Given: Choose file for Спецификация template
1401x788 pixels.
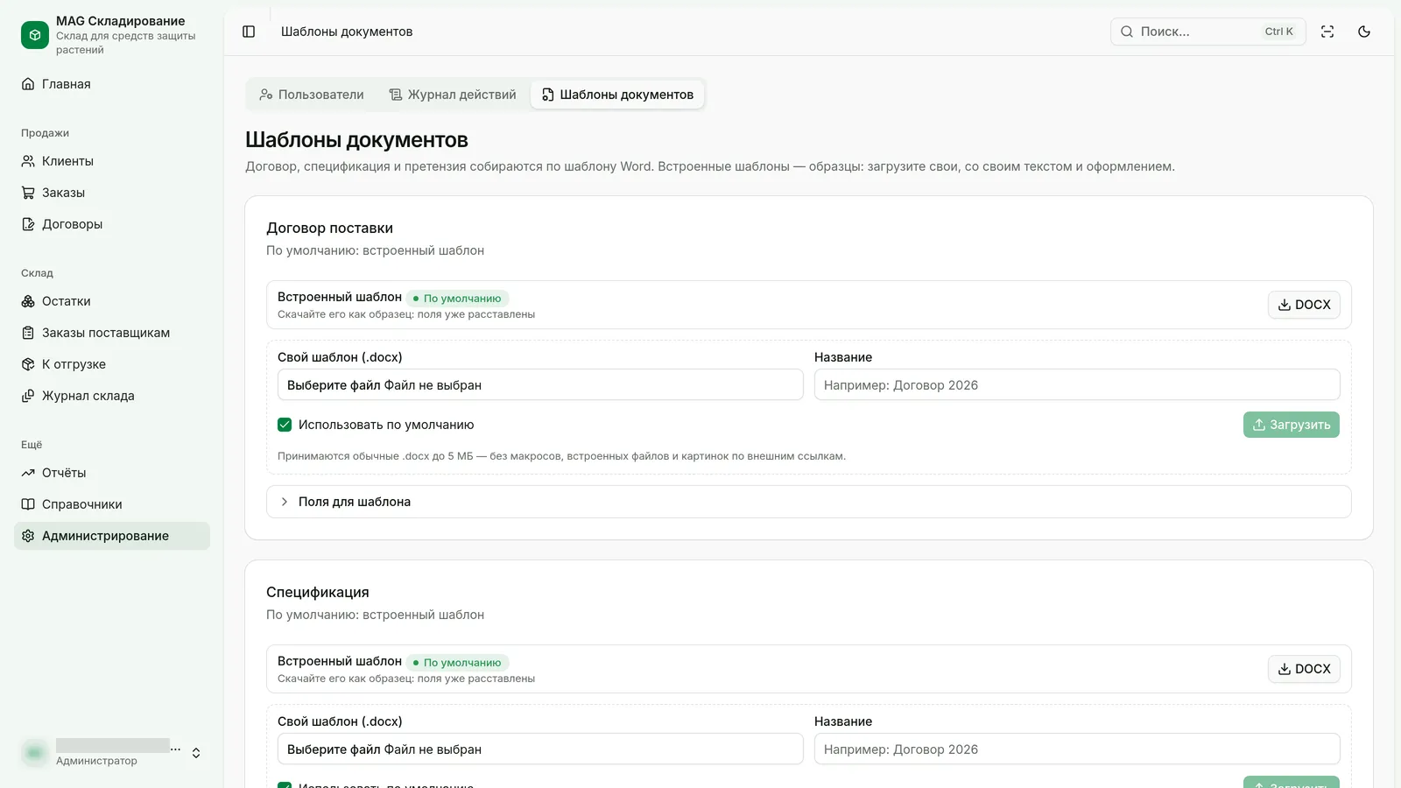Looking at the screenshot, I should [540, 749].
